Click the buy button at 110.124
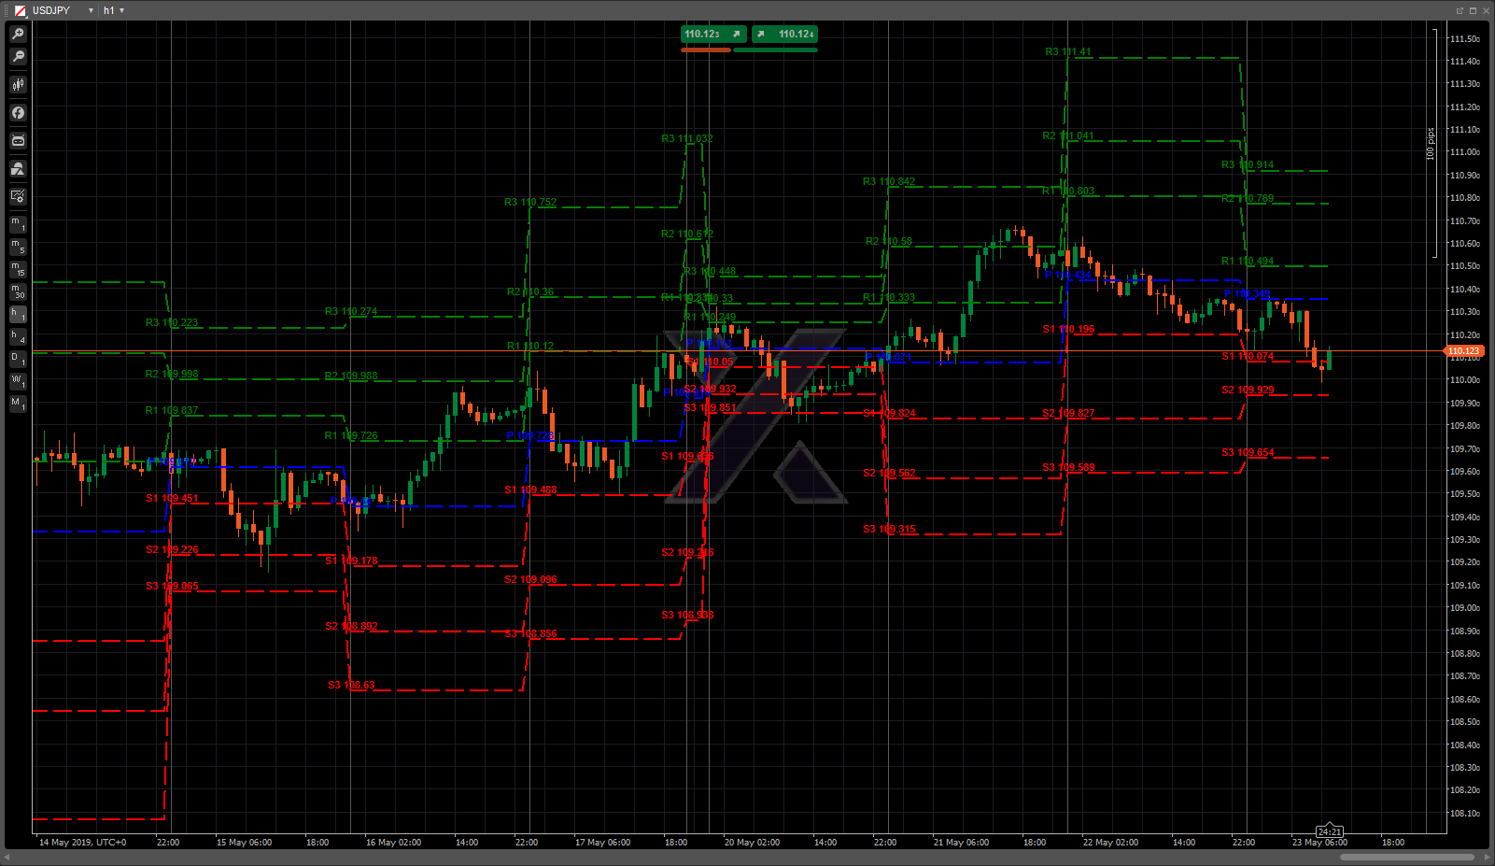 click(x=785, y=34)
